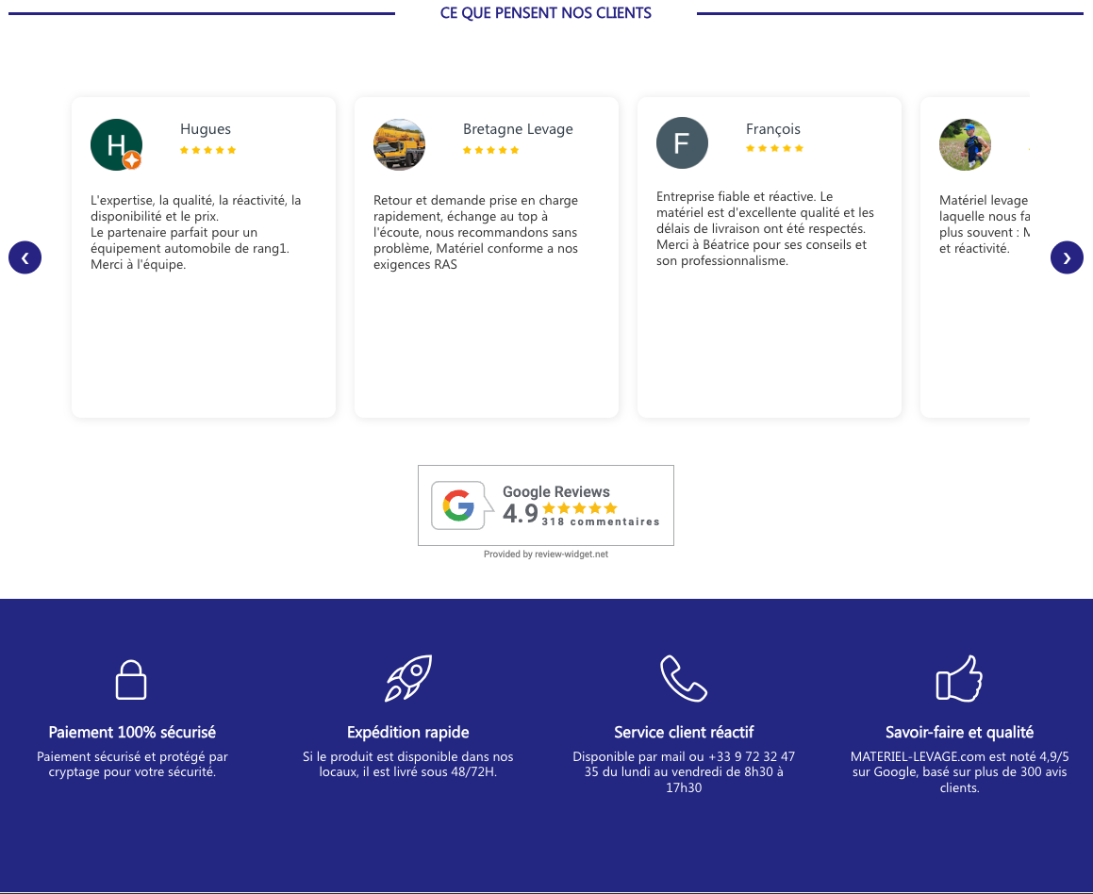Click 'CE QUE PENSENT NOS CLIENTS' title

point(546,13)
